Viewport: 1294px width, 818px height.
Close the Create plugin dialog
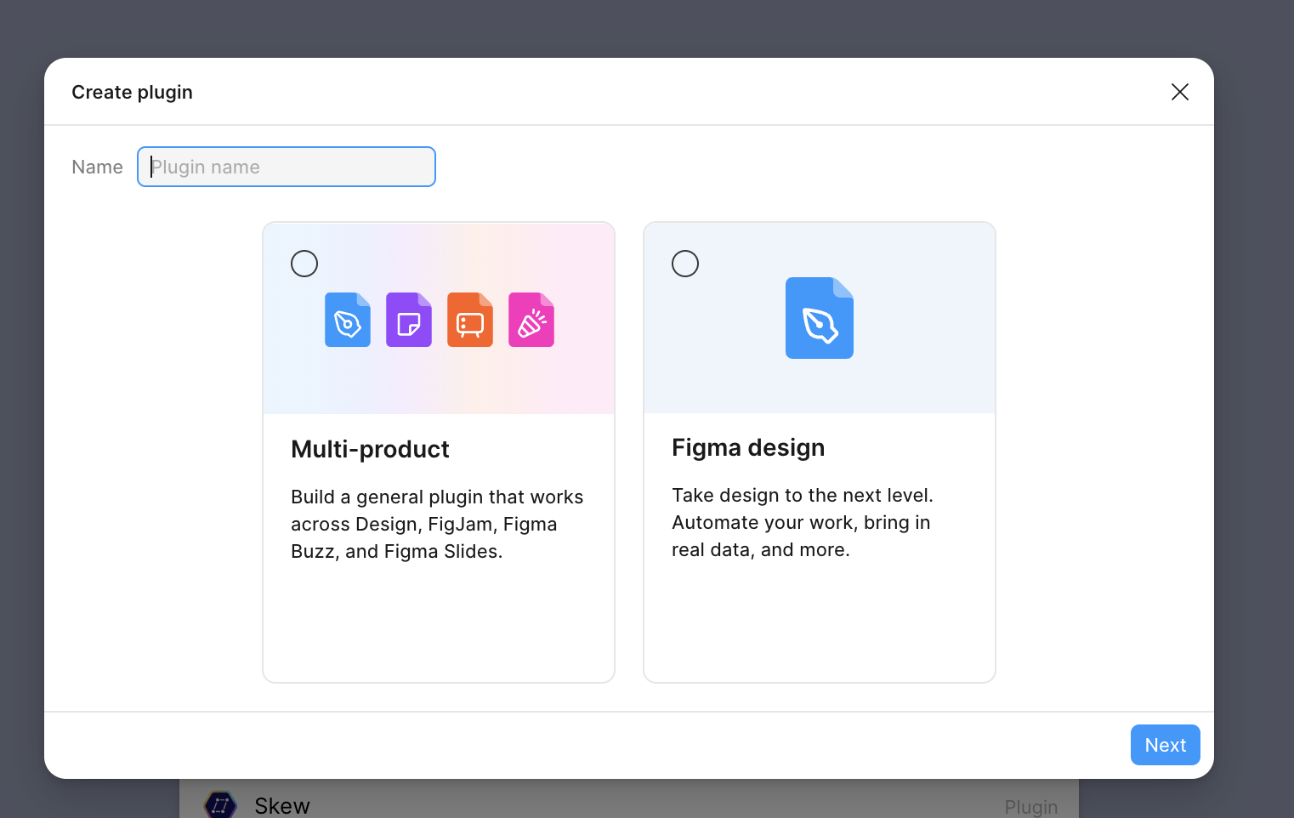1179,92
